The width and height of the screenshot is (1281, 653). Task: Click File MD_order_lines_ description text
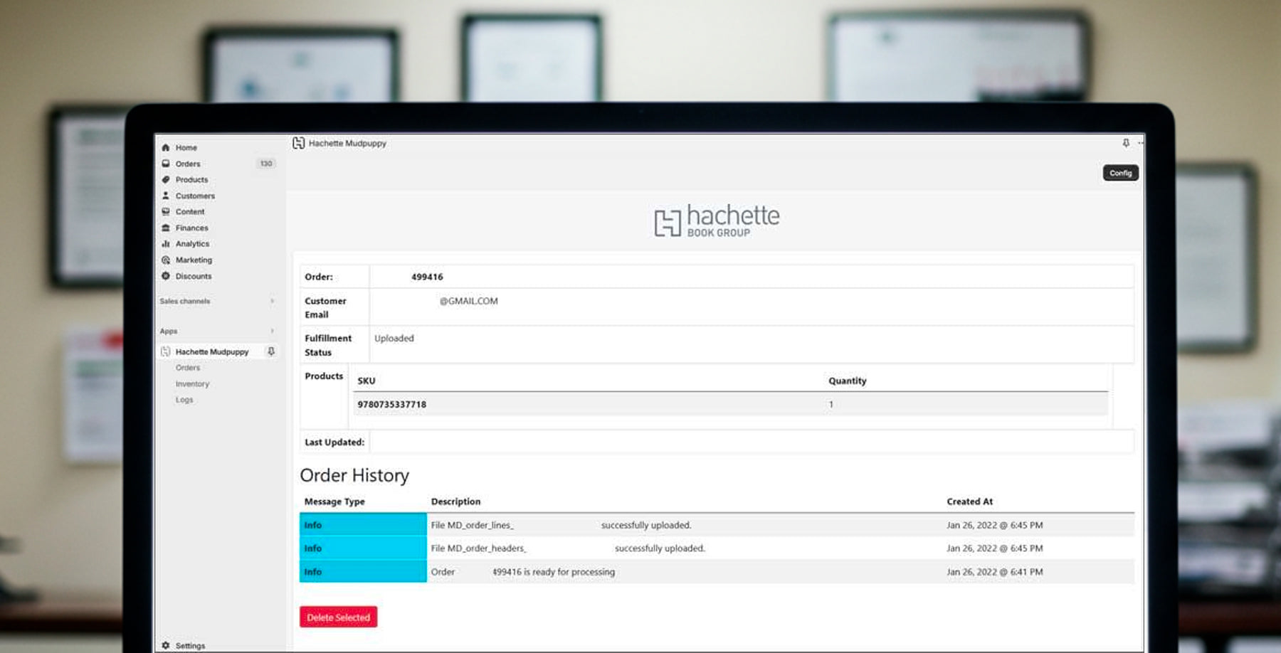(473, 525)
